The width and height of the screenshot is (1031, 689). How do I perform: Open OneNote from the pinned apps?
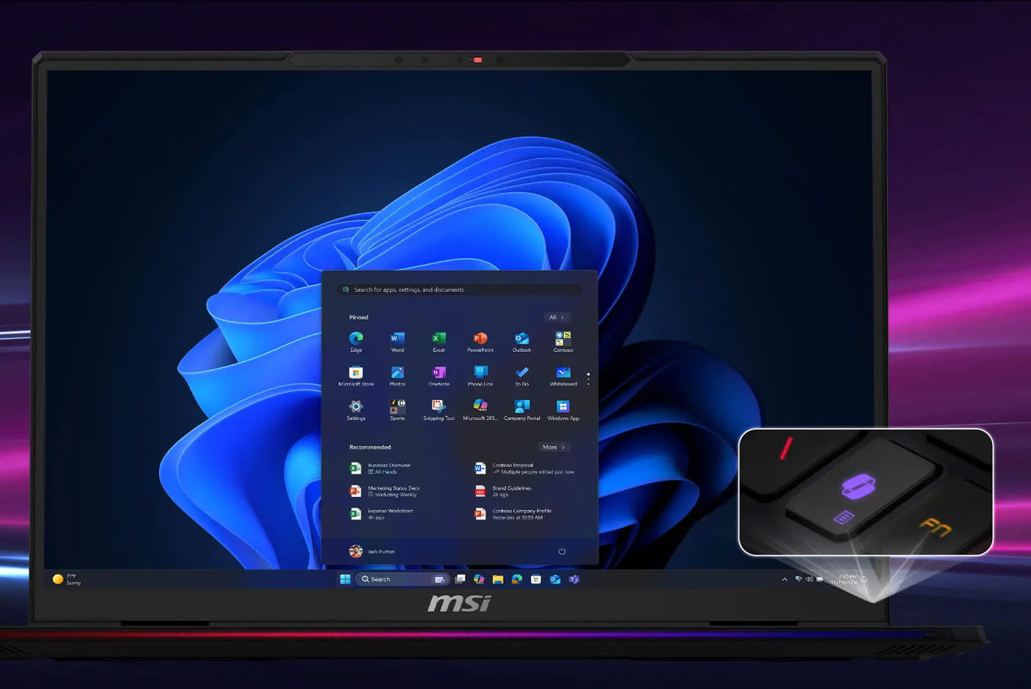439,375
